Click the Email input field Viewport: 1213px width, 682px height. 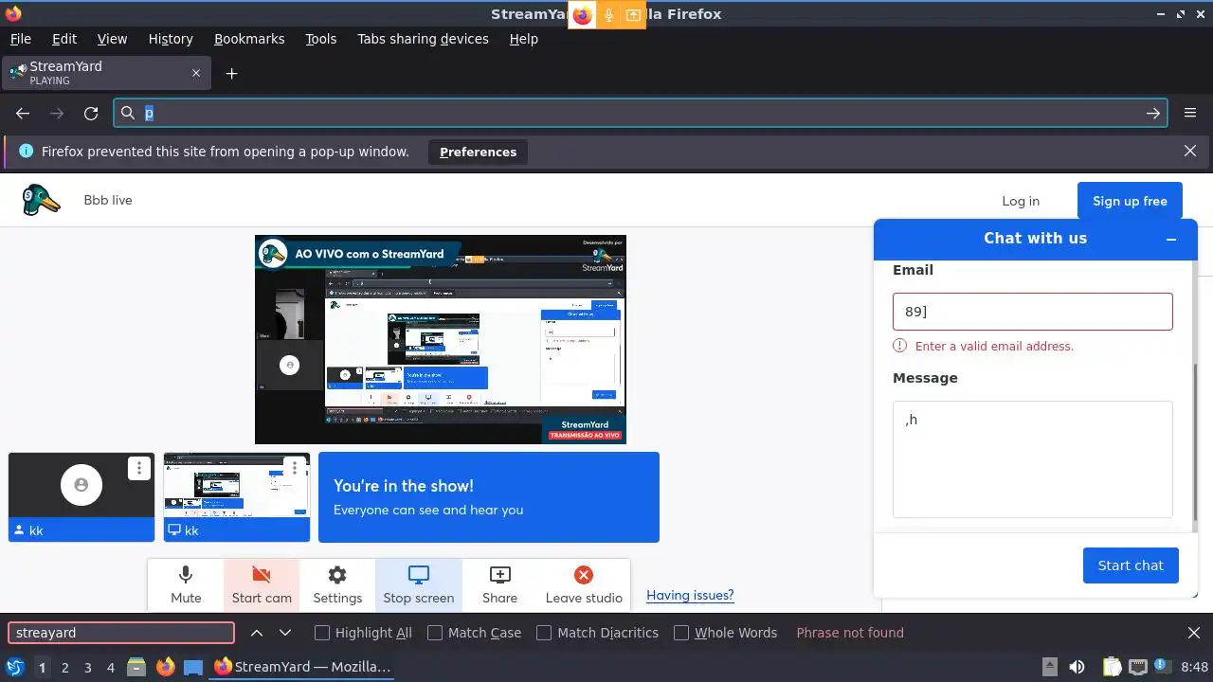[x=1032, y=312]
